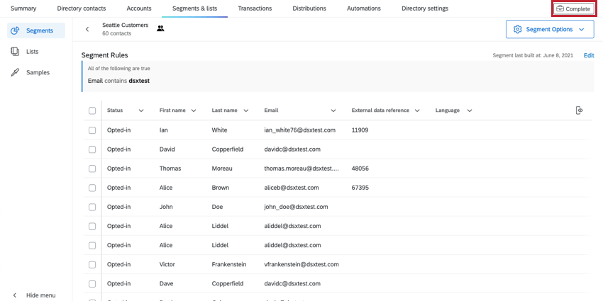
Task: Click the Edit link for Segment Rules
Action: click(588, 55)
